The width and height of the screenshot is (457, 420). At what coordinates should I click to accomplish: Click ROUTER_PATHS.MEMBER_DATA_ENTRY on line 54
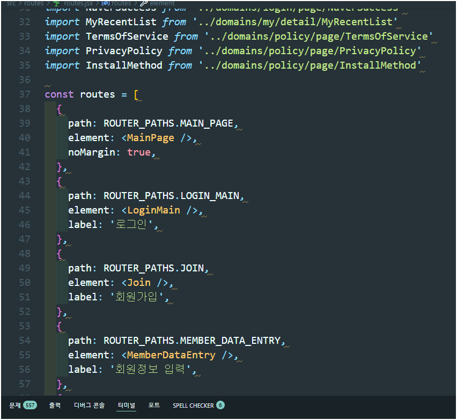pos(192,341)
